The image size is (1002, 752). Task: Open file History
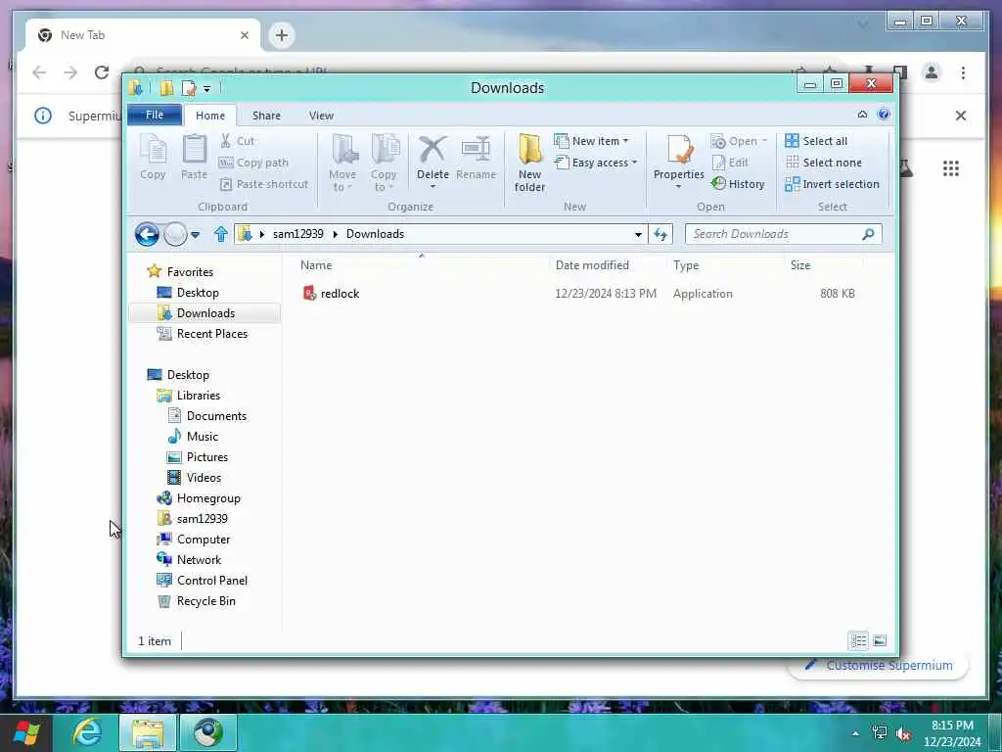[x=738, y=184]
